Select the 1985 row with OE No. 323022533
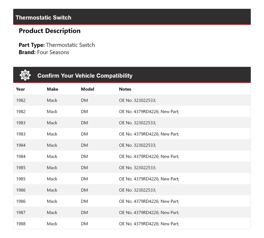This screenshot has height=238, width=264. (x=132, y=168)
